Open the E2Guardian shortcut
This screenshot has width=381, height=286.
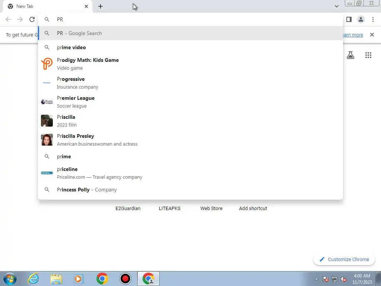128,209
